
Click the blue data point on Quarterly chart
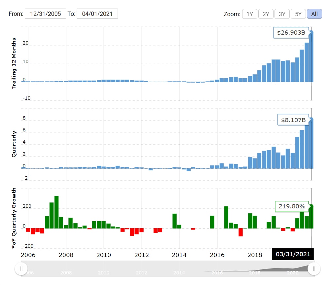pyautogui.click(x=312, y=119)
